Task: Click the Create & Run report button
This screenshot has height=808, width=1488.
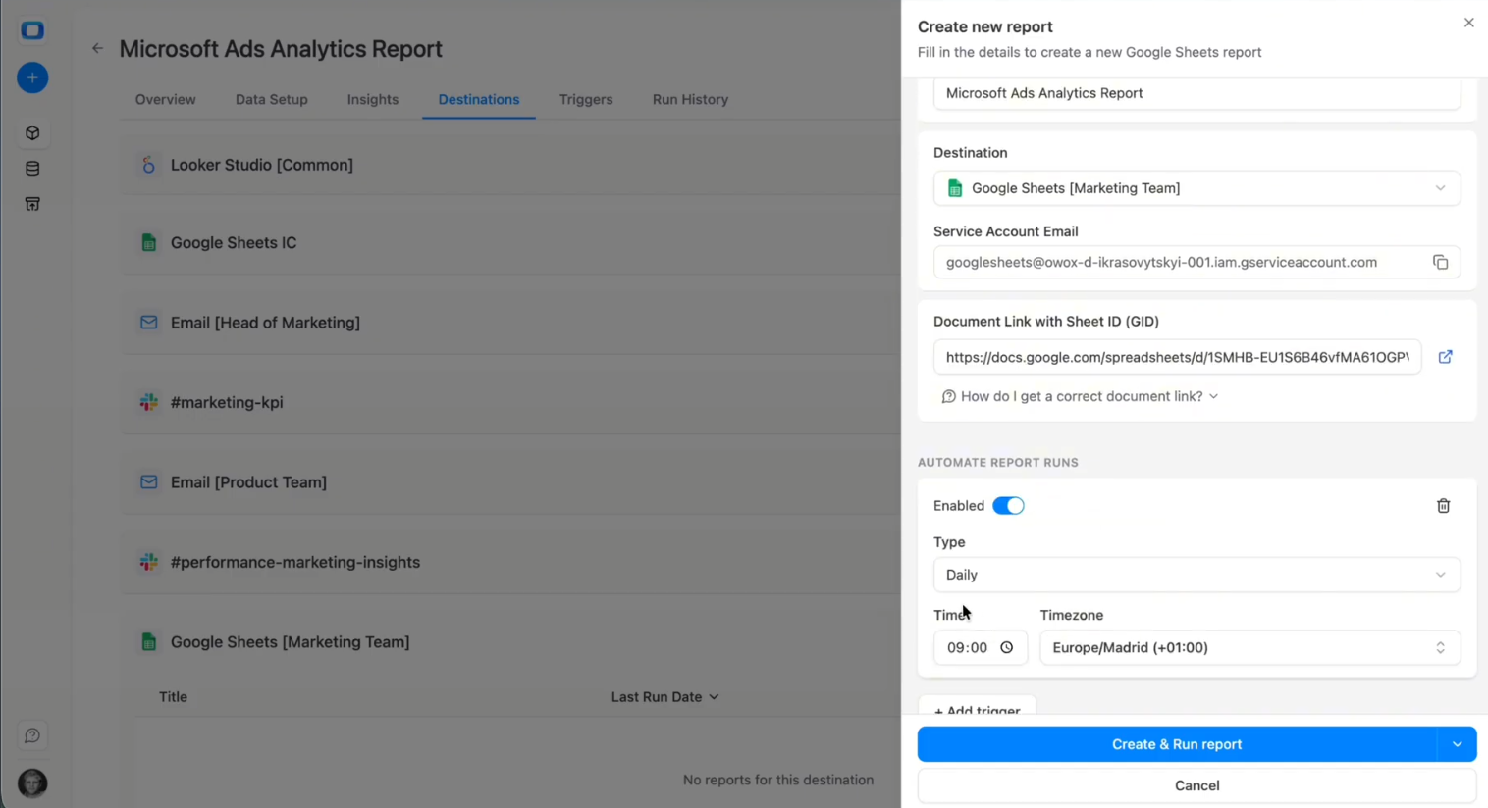Action: (x=1177, y=744)
